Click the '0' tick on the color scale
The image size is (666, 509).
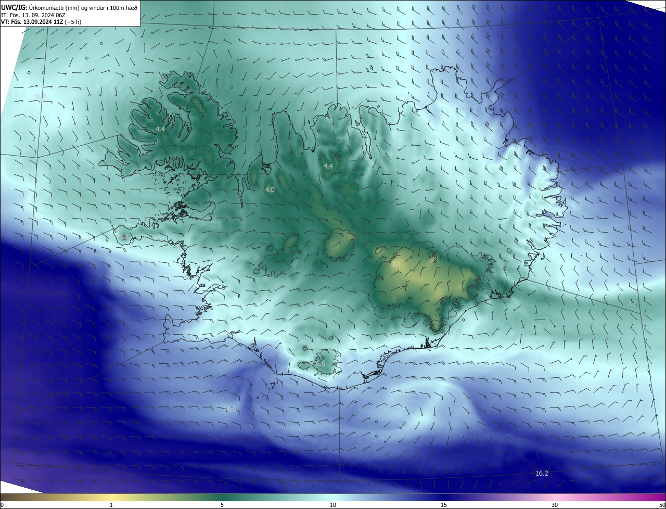(x=2, y=505)
